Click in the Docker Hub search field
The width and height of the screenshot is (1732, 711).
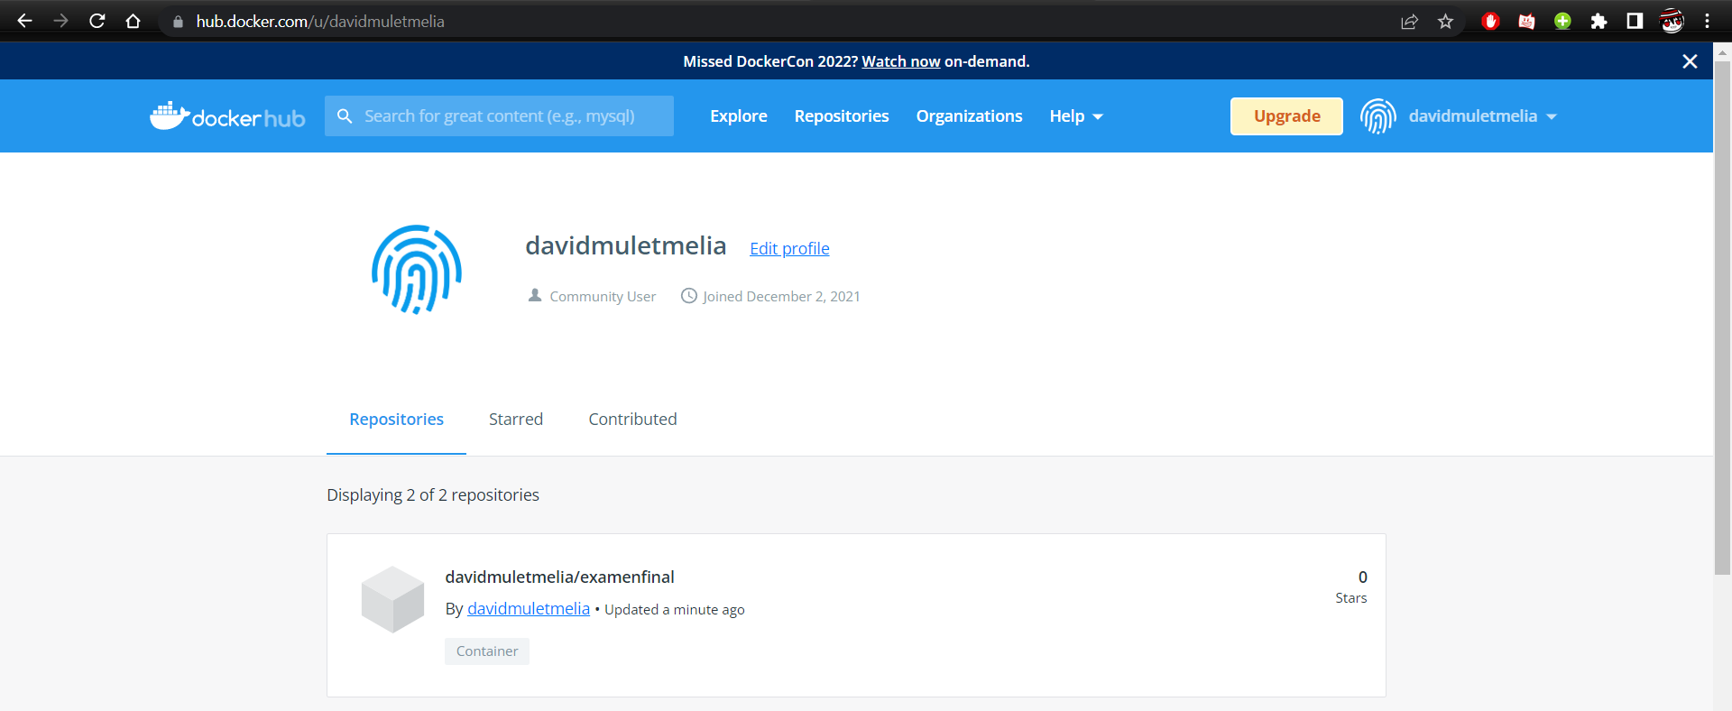pos(499,116)
